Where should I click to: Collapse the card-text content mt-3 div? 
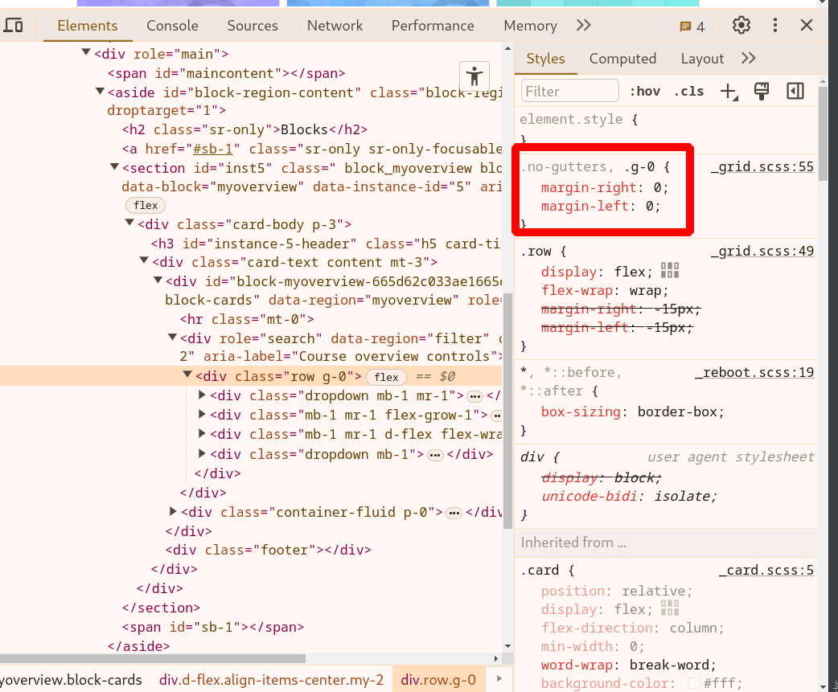[144, 260]
